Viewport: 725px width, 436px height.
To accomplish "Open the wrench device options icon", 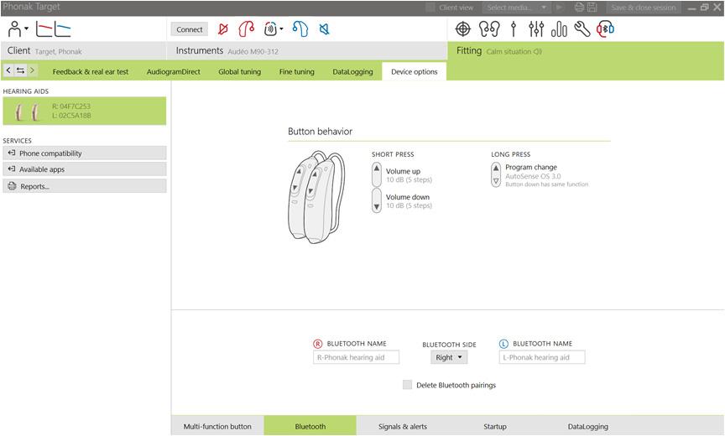I will point(582,29).
